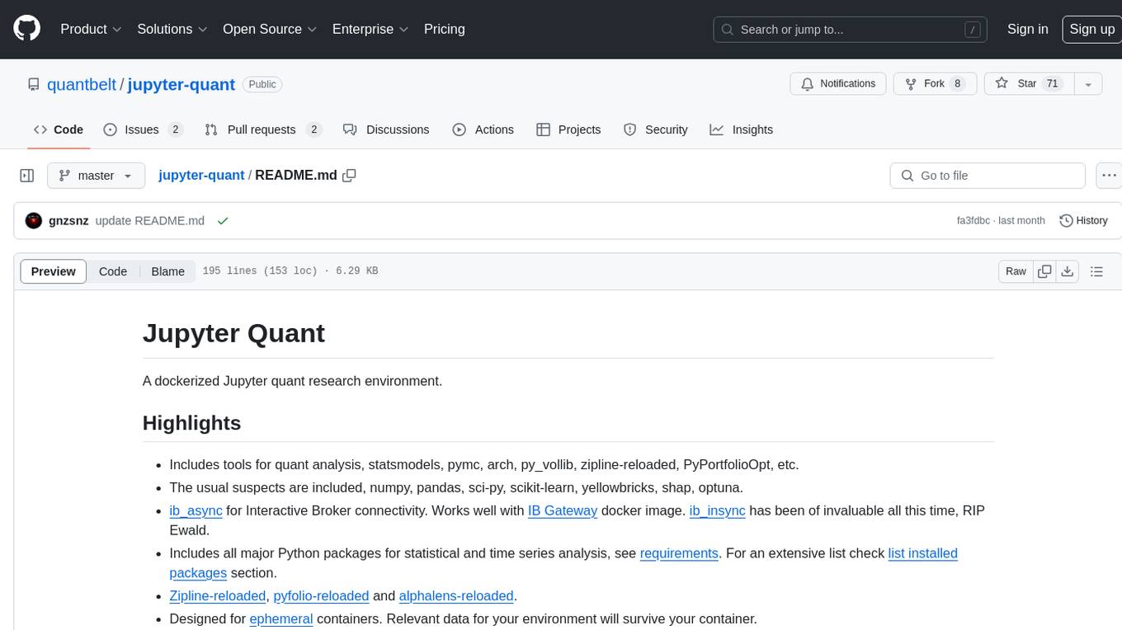Open the ephemeral link
The height and width of the screenshot is (630, 1122).
coord(281,618)
